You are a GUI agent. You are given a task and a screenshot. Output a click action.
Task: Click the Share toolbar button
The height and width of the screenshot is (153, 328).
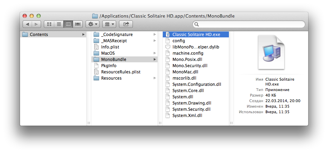[x=126, y=24]
